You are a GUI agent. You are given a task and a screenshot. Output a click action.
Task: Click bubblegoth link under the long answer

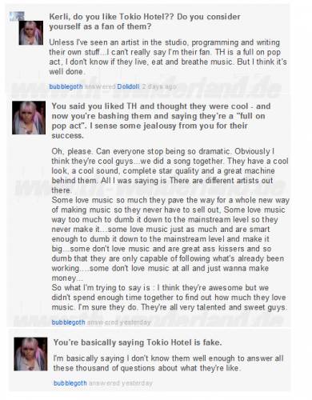pyautogui.click(x=68, y=322)
